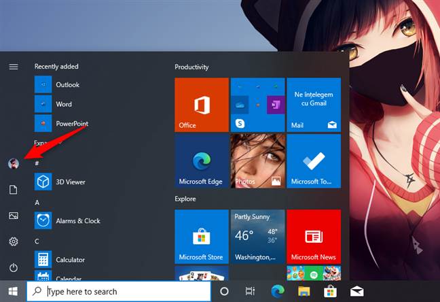The height and width of the screenshot is (302, 440).
Task: Click the Windows Start button
Action: pos(13,291)
